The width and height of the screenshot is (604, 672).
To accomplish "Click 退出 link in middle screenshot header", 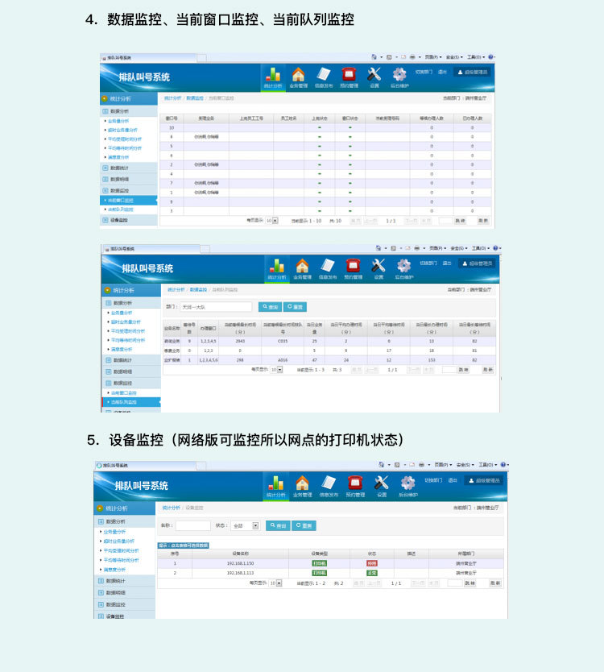I will (x=447, y=263).
